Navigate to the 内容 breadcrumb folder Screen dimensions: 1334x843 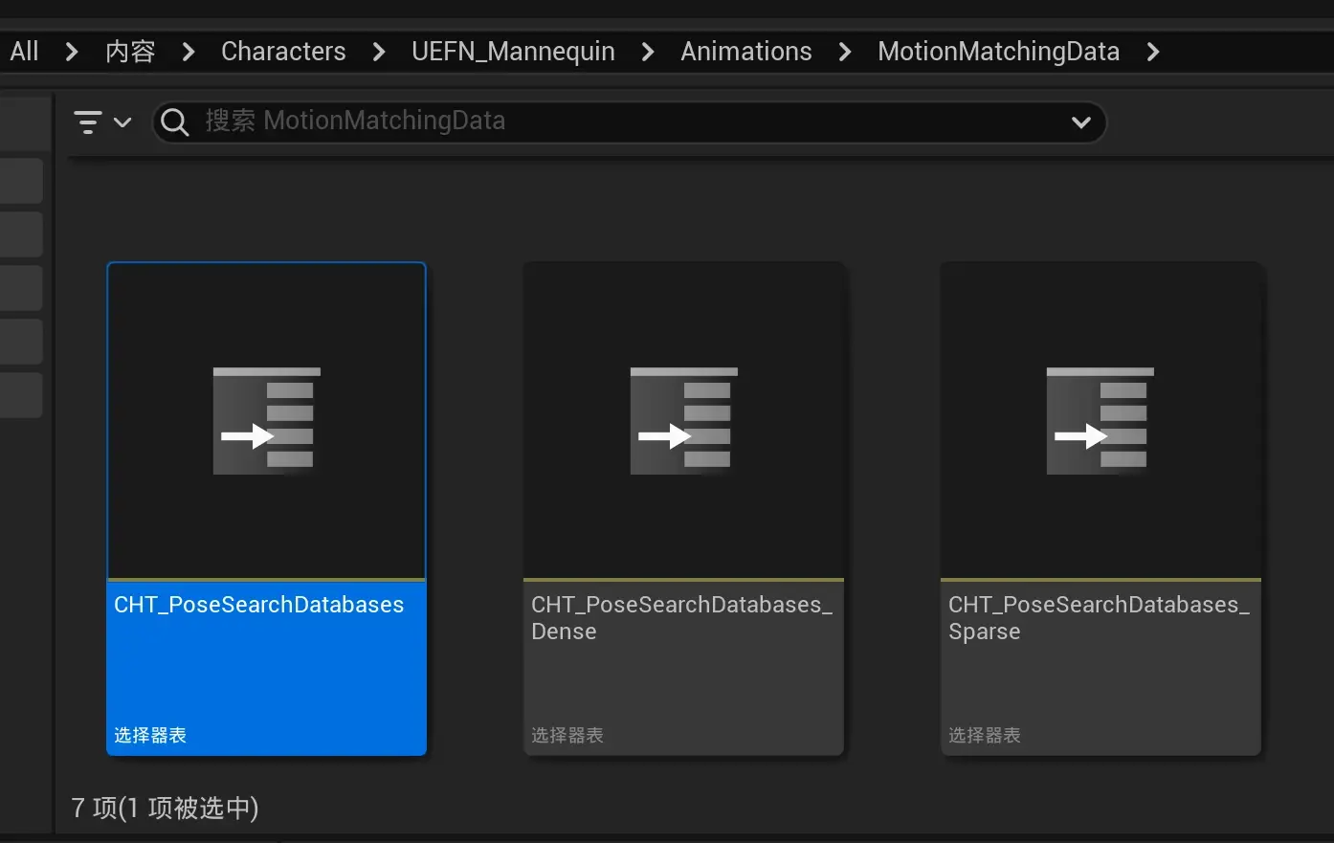[130, 52]
